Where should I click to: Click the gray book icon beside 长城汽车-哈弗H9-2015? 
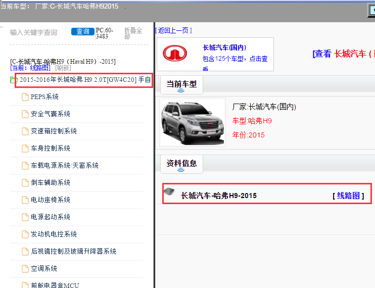pyautogui.click(x=169, y=191)
